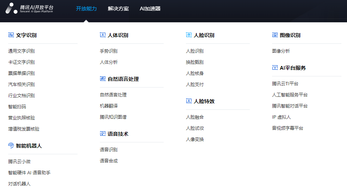Click the 自然语言处理 heading icon

click(103, 79)
